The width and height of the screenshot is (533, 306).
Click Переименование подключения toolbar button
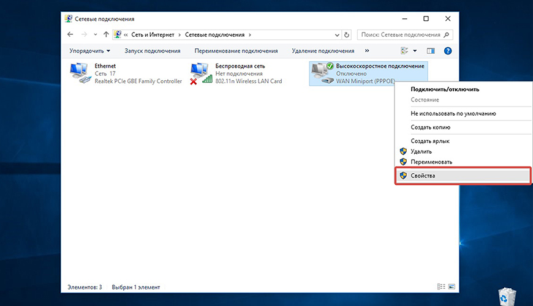coord(236,51)
